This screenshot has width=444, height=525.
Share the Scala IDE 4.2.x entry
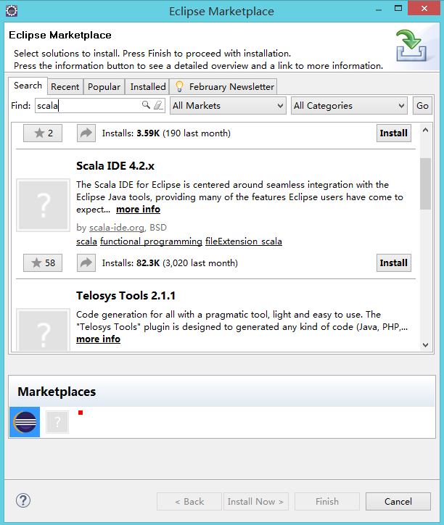(x=86, y=262)
